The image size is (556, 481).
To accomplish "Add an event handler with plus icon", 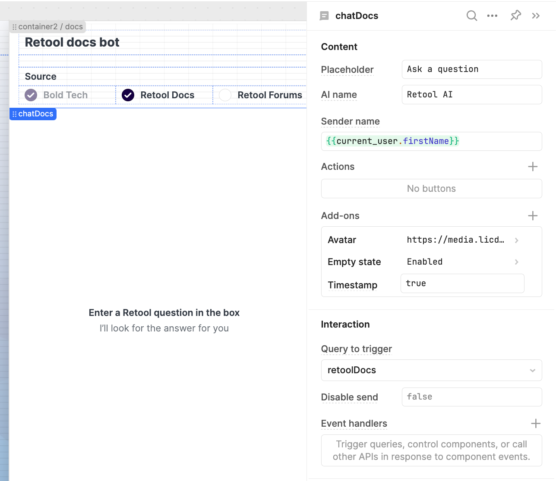I will coord(536,424).
